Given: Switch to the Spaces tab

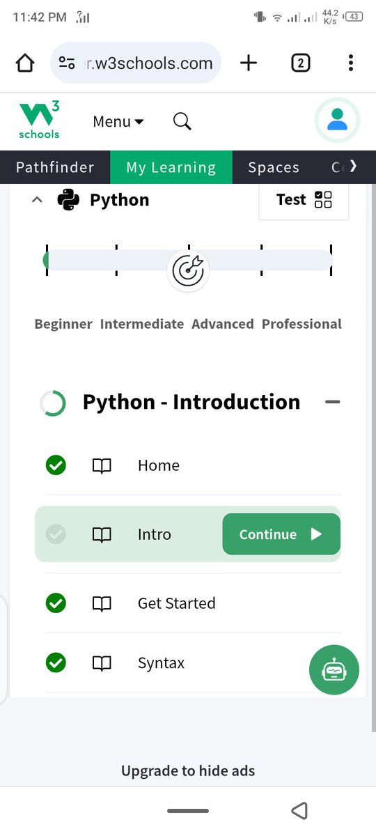Looking at the screenshot, I should [274, 167].
